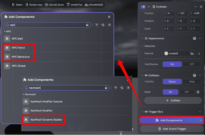The image size is (205, 135).
Task: Toggle list view in npc dialog
Action: coord(109,25)
